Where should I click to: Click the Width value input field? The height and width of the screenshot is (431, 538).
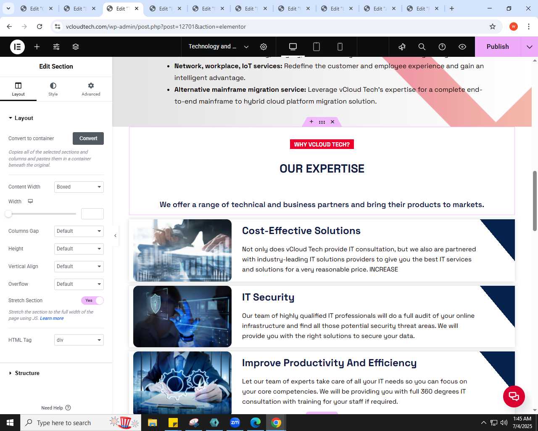92,214
